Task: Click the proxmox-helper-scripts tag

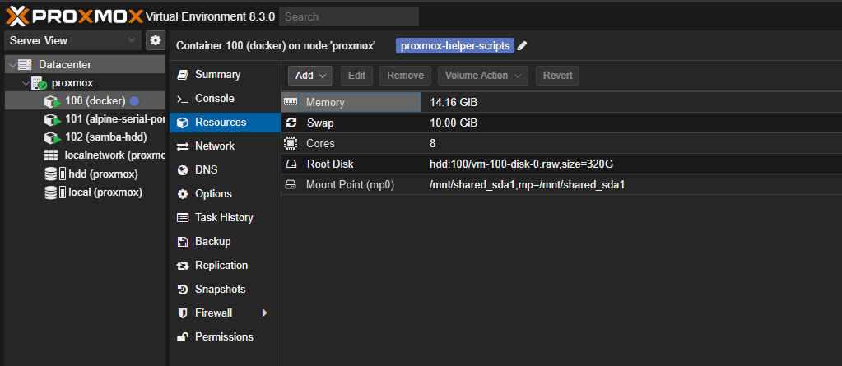Action: 455,46
